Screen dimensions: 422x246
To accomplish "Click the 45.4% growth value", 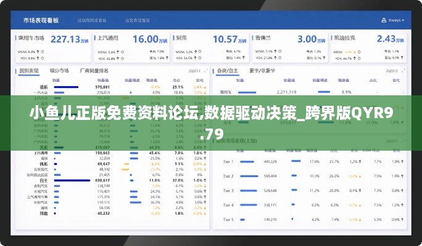I will click(154, 153).
